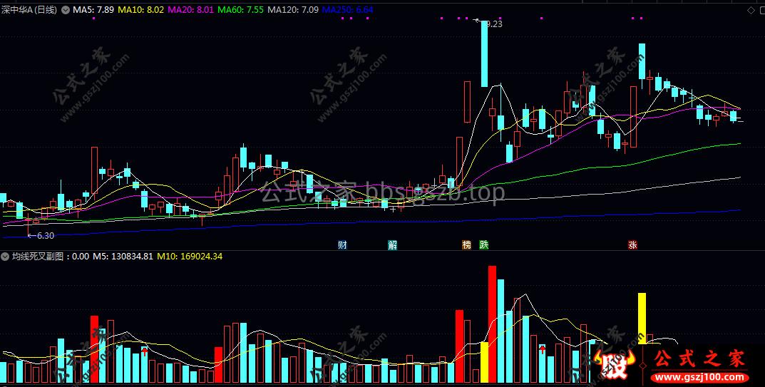
Task: Select the diamond icon at top-right corner
Action: tap(751, 10)
